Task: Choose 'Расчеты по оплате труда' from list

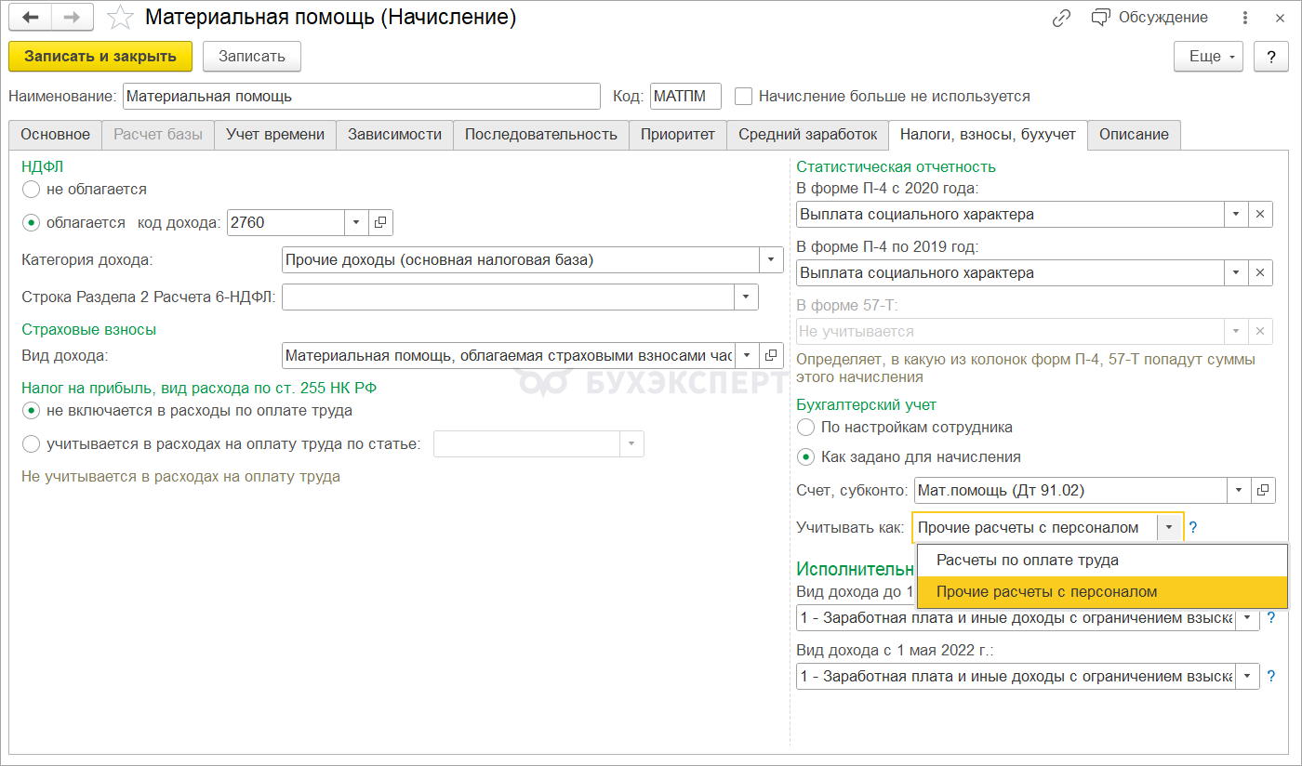Action: [x=1027, y=561]
